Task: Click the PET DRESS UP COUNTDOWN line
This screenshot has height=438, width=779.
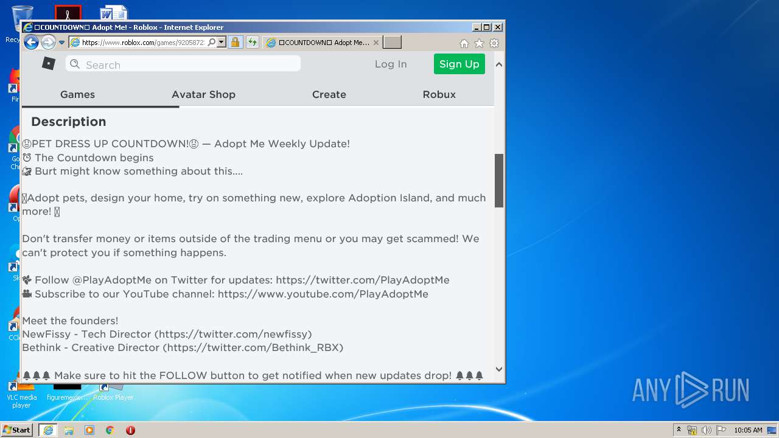Action: pyautogui.click(x=186, y=144)
